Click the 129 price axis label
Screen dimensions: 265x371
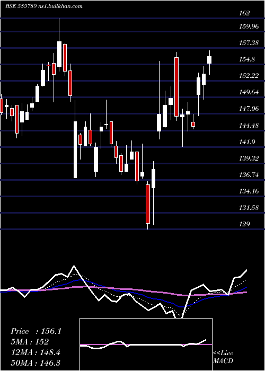[x=244, y=224]
